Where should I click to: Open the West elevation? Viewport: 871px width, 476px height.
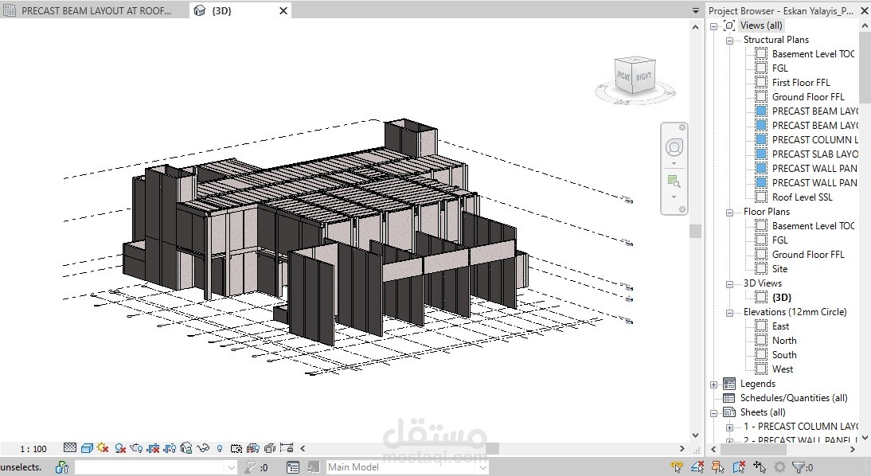tap(782, 369)
